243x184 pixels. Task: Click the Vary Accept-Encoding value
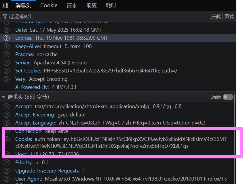(x=48, y=79)
